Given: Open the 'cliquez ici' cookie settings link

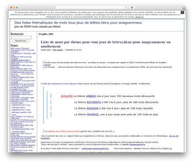Looking at the screenshot, I should [139, 17].
